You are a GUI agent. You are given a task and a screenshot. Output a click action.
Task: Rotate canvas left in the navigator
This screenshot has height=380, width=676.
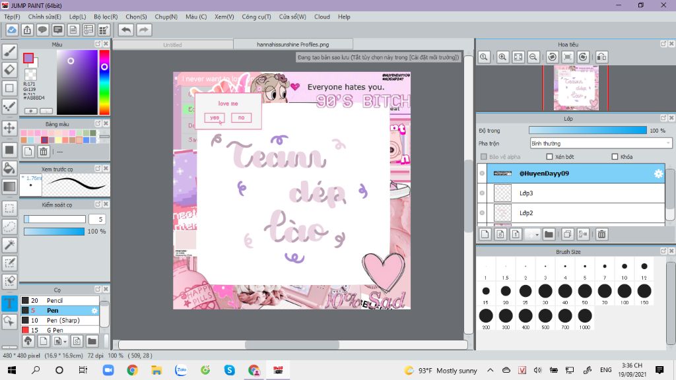(x=553, y=57)
